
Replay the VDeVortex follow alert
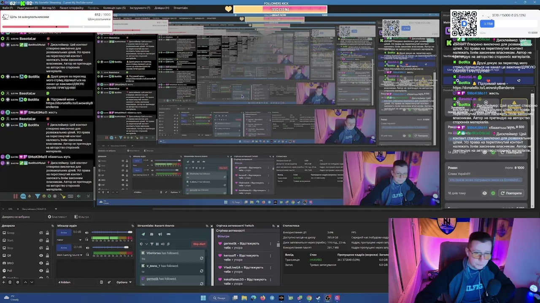coord(202,258)
